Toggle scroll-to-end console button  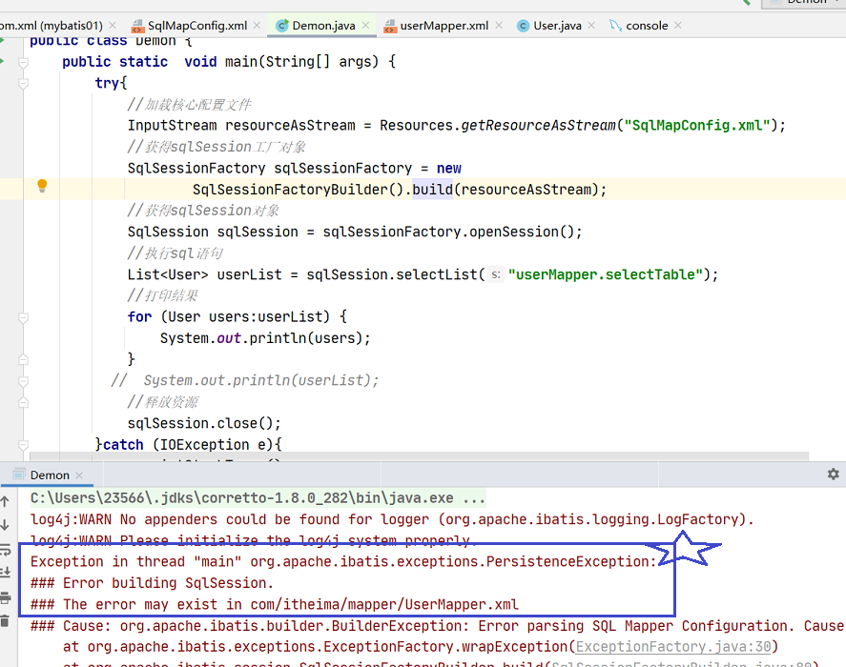(5, 573)
